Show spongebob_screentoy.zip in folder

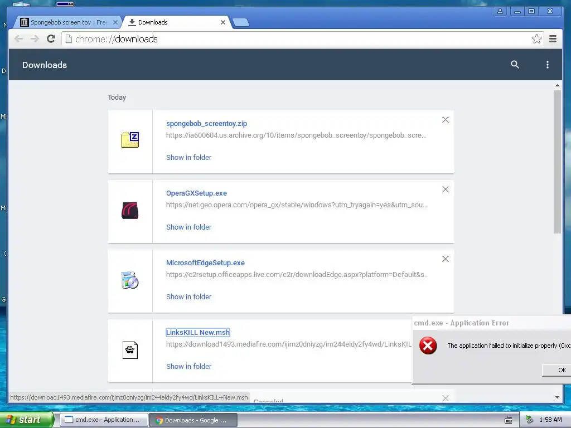point(188,157)
